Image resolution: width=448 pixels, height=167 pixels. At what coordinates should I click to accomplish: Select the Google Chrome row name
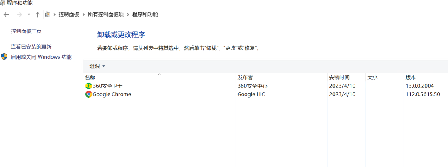point(112,94)
